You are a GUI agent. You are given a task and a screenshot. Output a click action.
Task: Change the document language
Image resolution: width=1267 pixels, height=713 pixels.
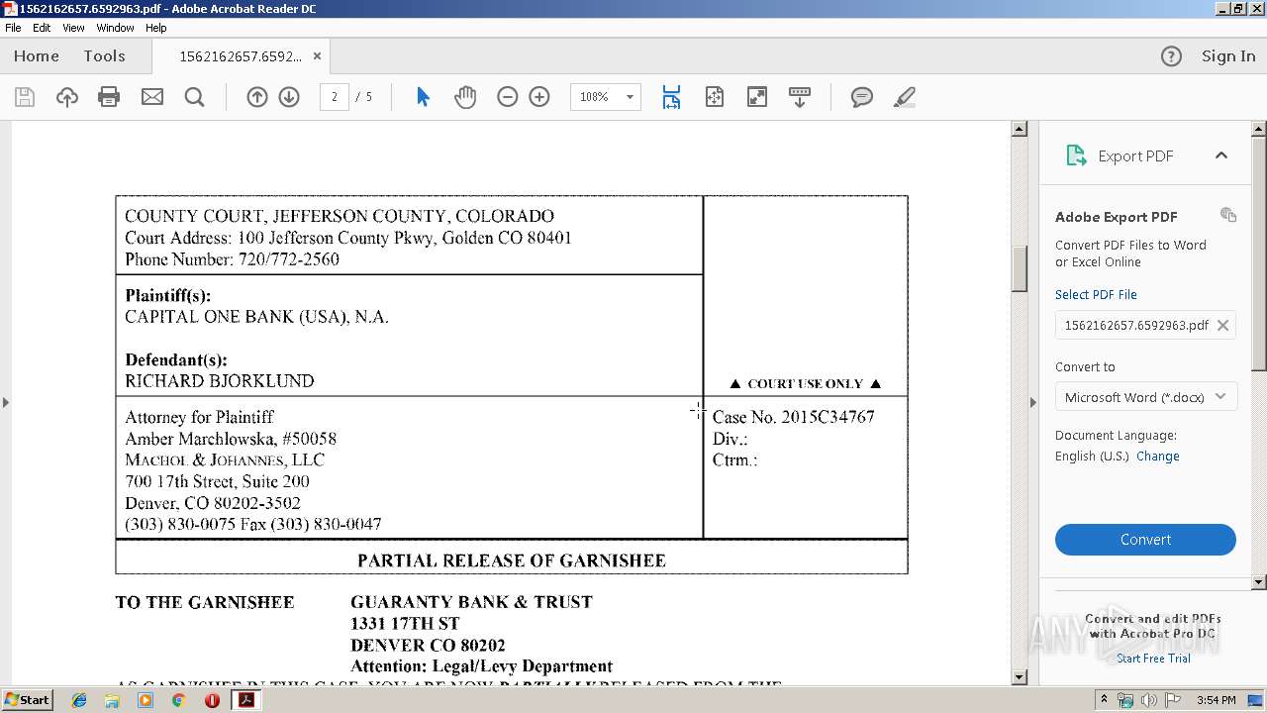(x=1158, y=457)
